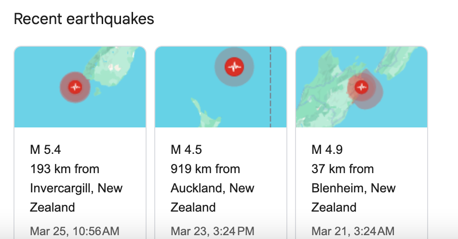
Task: Click the red seismic marker near Invercargill
Action: pyautogui.click(x=75, y=87)
